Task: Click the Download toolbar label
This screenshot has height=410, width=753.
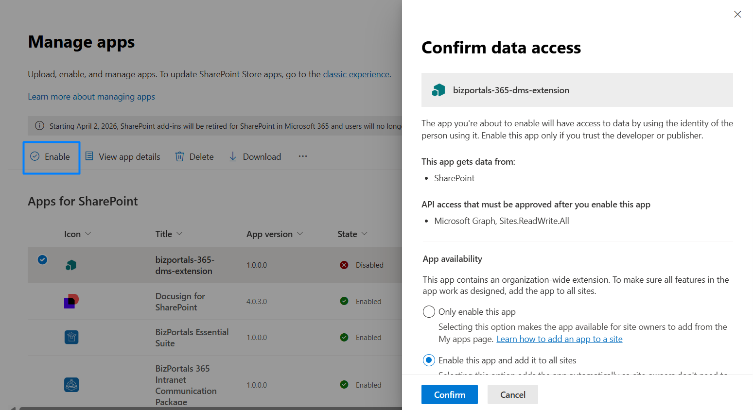Action: 262,156
